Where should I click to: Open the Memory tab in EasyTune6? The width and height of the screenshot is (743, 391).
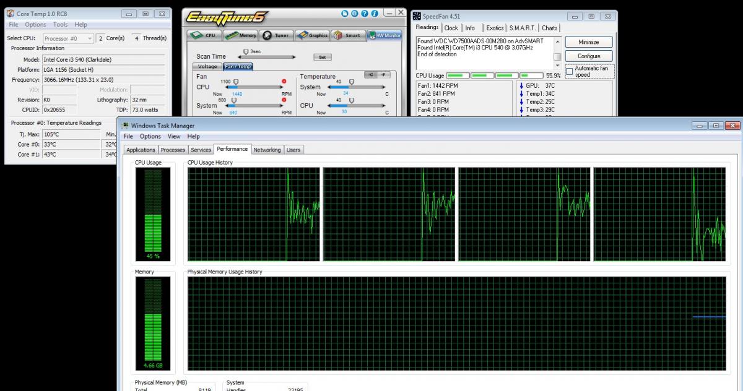click(x=240, y=35)
